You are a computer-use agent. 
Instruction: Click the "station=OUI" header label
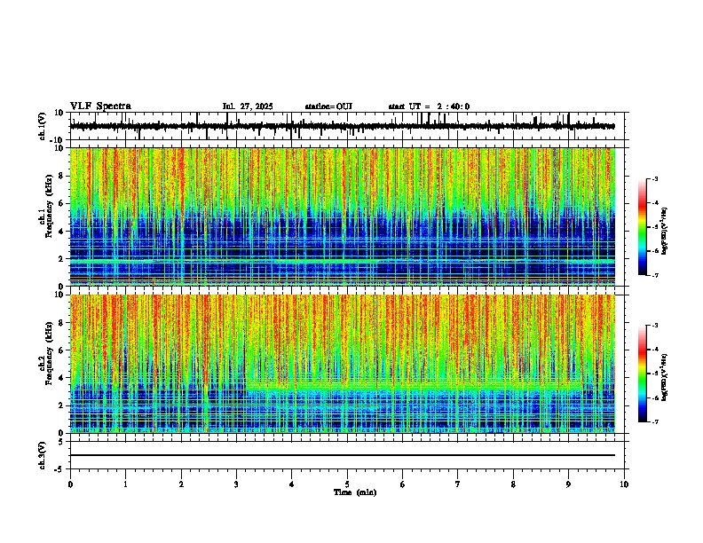328,106
